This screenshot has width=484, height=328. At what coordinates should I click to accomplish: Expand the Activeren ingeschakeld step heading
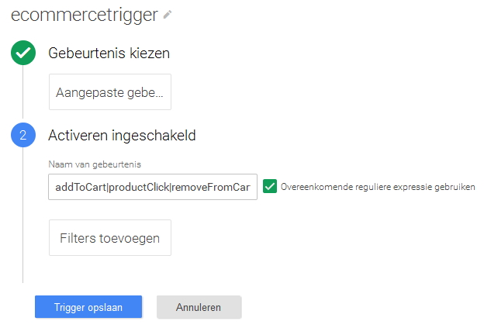(122, 136)
